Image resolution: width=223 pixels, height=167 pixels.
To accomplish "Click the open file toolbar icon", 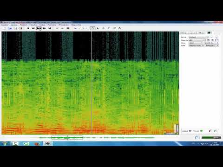I will (x=10, y=28).
